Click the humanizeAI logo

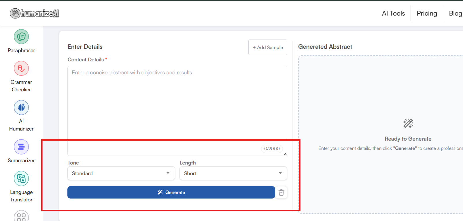pyautogui.click(x=35, y=13)
